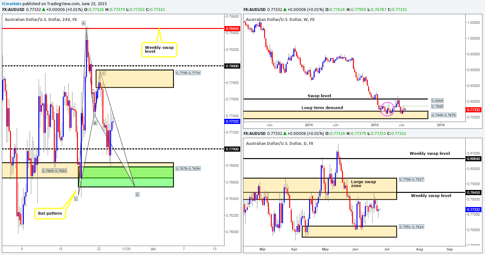Click the black 0.77000 level label

coord(232,149)
